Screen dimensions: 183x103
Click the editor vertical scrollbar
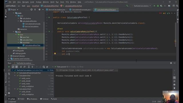tap(175, 35)
